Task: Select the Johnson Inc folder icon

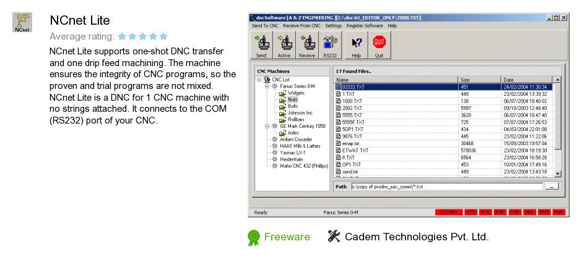Action: pyautogui.click(x=282, y=113)
